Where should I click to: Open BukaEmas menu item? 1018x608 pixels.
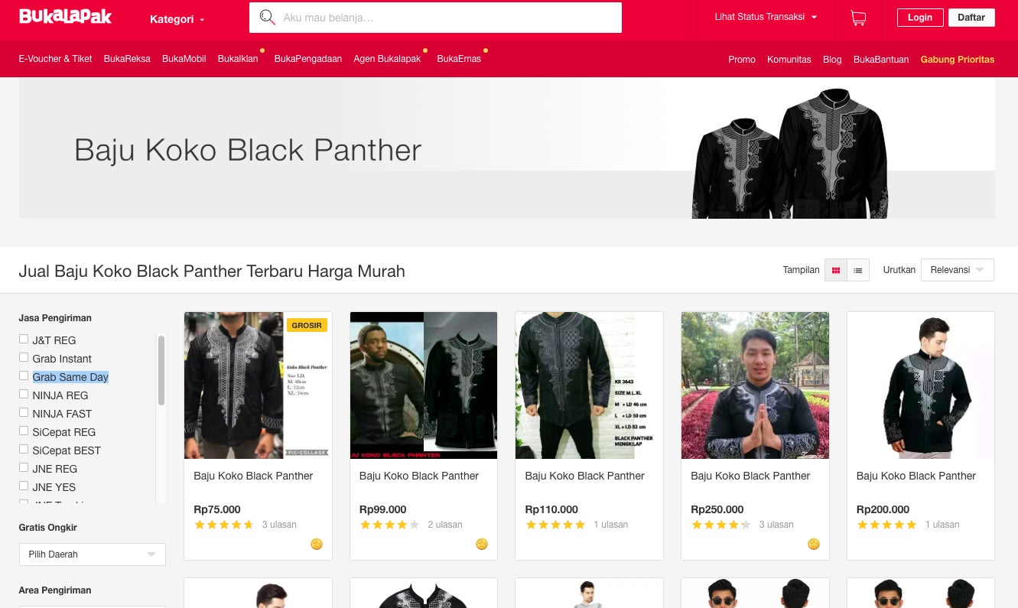[x=459, y=59]
